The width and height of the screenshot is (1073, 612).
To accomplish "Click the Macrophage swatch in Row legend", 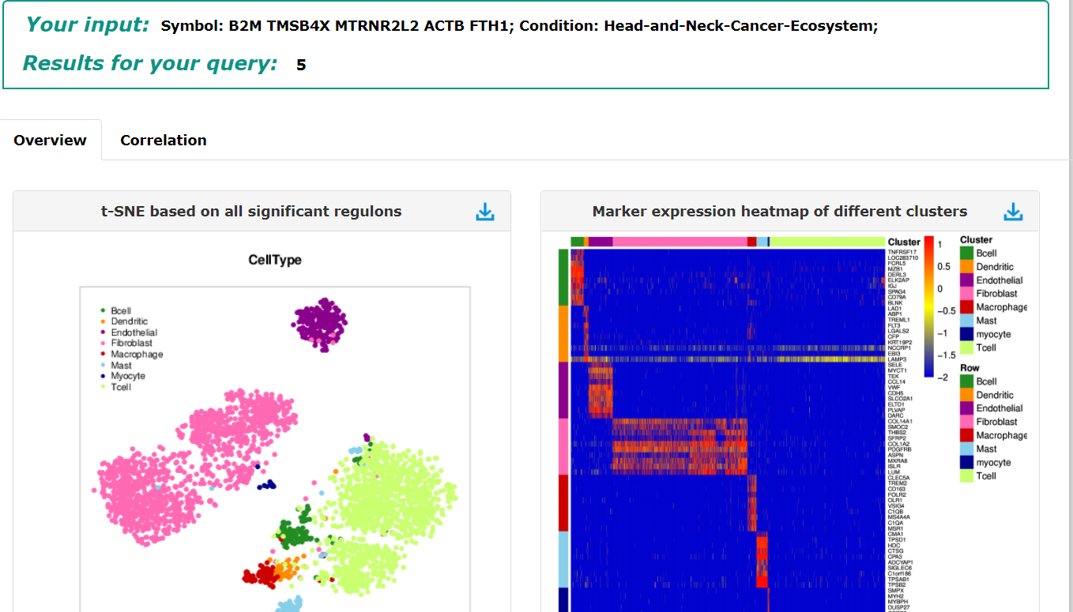I will [966, 435].
